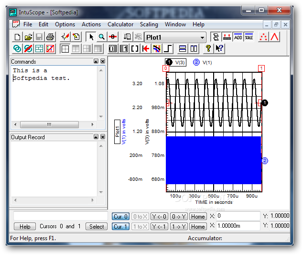This screenshot has width=303, height=255.
Task: Click the Commands horizontal scrollbar thumb
Action: (49, 124)
